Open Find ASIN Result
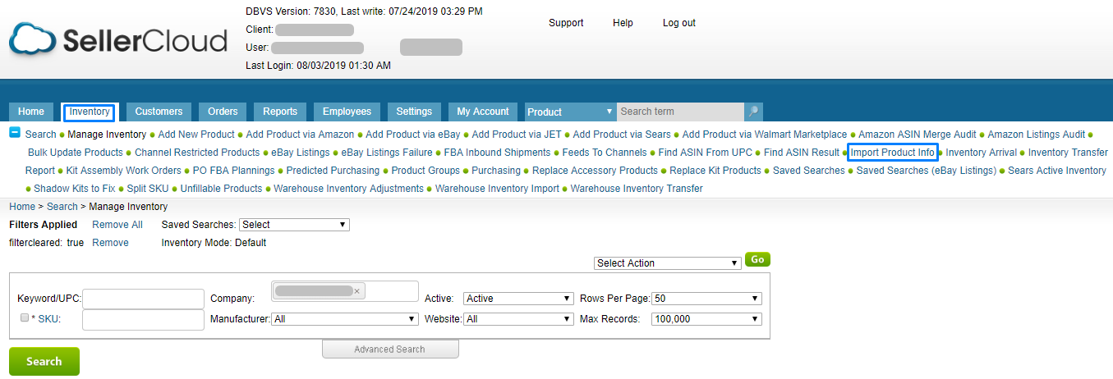The width and height of the screenshot is (1113, 379). click(x=802, y=153)
